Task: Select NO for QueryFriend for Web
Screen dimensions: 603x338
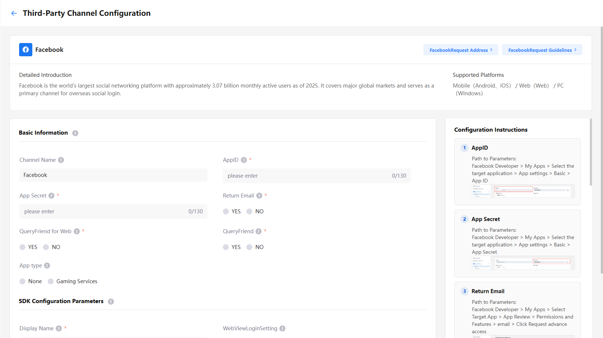Action: pyautogui.click(x=46, y=247)
